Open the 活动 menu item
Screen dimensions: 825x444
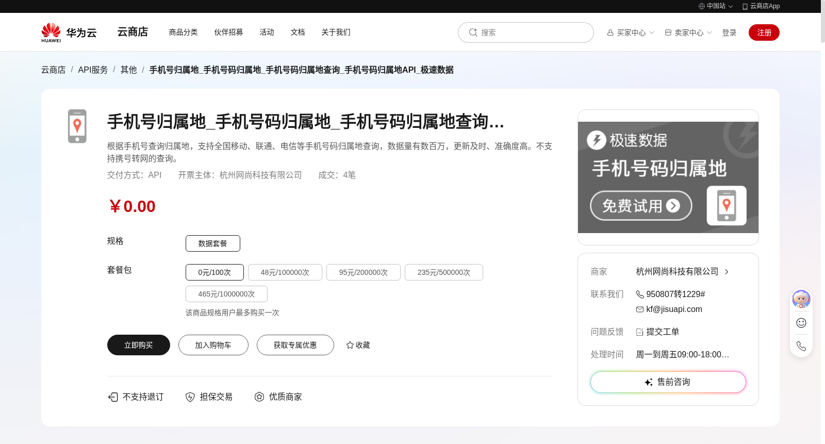(x=267, y=32)
